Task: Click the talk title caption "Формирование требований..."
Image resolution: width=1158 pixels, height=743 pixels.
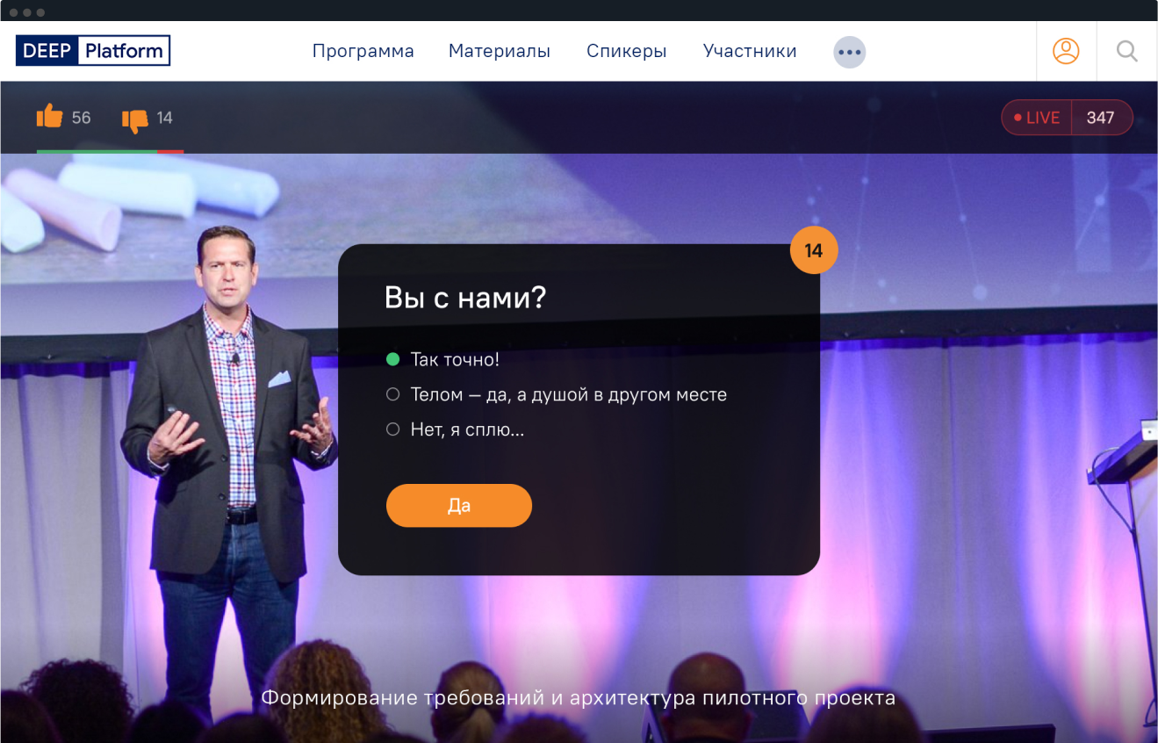Action: pyautogui.click(x=579, y=698)
